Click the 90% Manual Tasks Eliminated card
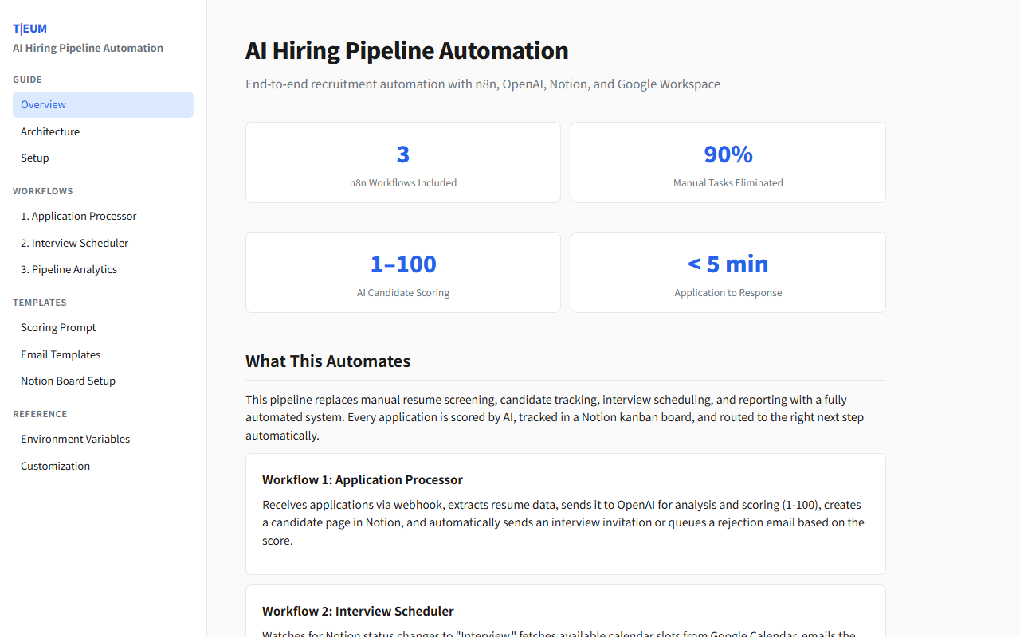This screenshot has width=1020, height=637. [728, 162]
